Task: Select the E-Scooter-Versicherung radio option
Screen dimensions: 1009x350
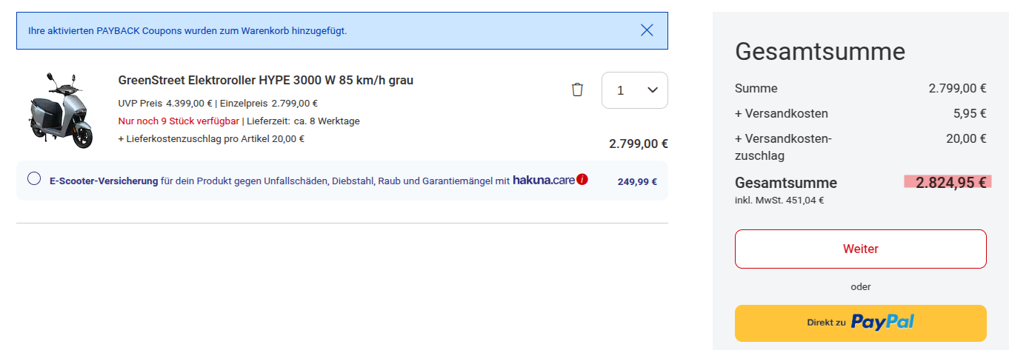Action: click(x=34, y=179)
